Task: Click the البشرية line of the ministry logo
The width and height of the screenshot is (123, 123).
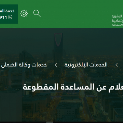Action: [x=117, y=16]
